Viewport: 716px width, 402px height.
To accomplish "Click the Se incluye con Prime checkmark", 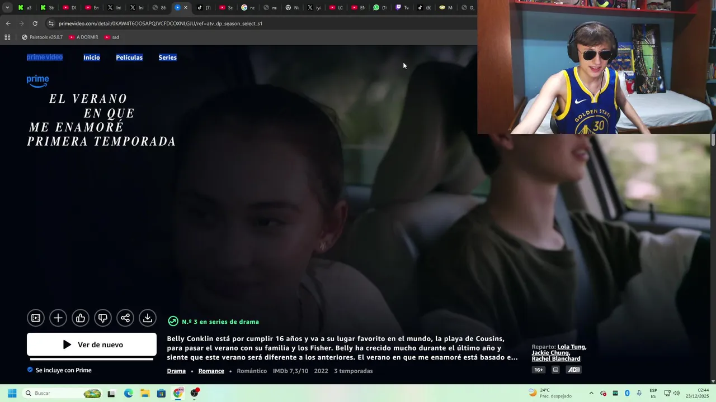I will tap(30, 370).
